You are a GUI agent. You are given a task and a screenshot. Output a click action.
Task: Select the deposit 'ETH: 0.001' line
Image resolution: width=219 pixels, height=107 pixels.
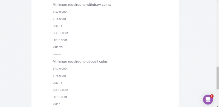(59, 76)
